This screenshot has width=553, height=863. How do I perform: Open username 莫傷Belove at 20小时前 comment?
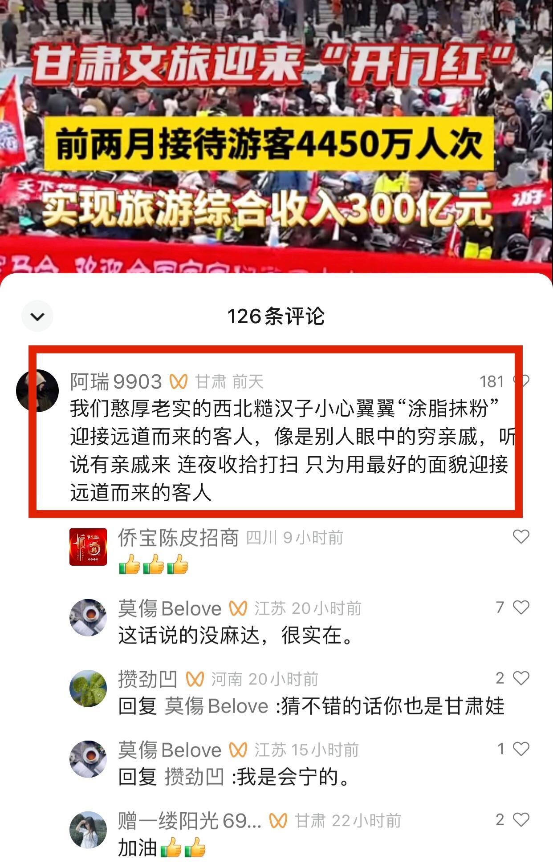[x=170, y=608]
